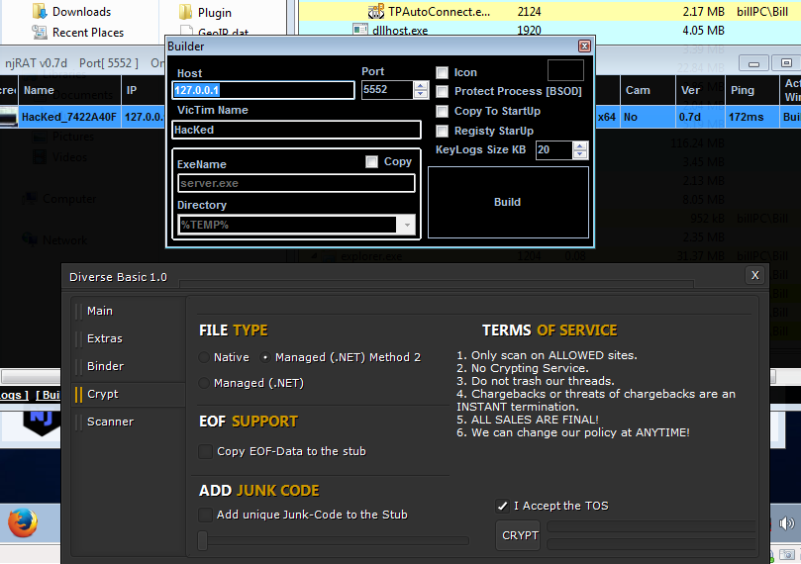Open the Downloads folder in Explorer

point(71,11)
